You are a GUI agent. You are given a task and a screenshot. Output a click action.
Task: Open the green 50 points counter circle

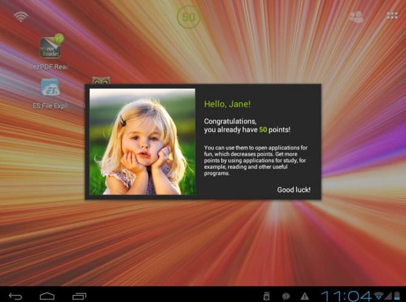188,17
